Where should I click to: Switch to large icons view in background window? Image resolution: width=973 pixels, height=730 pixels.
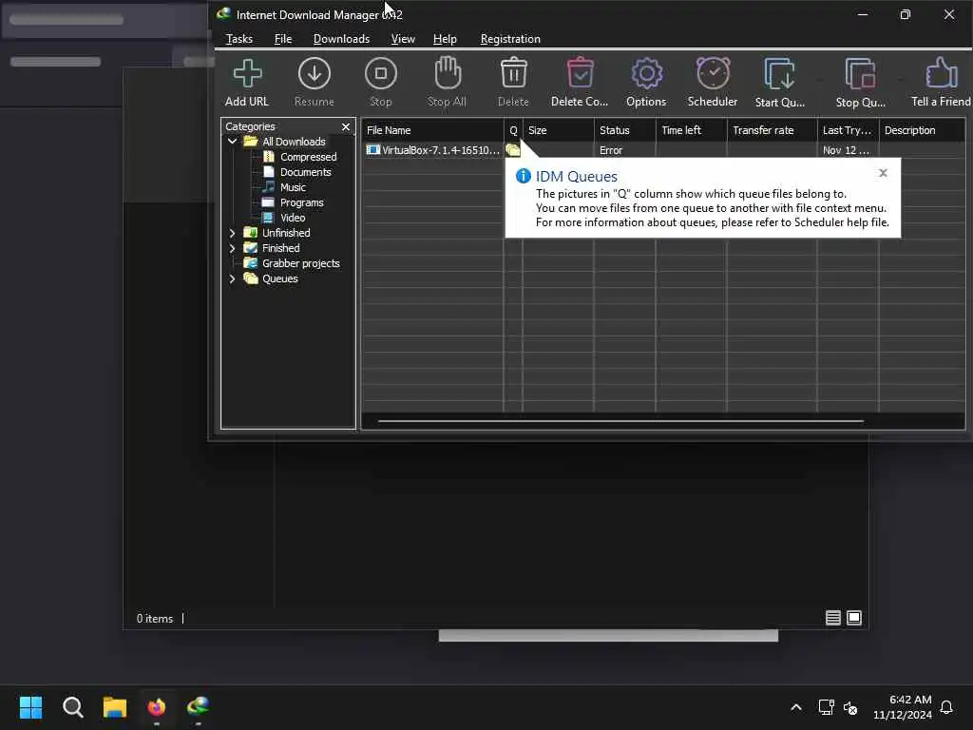854,618
